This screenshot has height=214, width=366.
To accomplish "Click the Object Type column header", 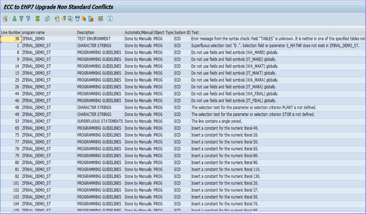I will [x=163, y=32].
